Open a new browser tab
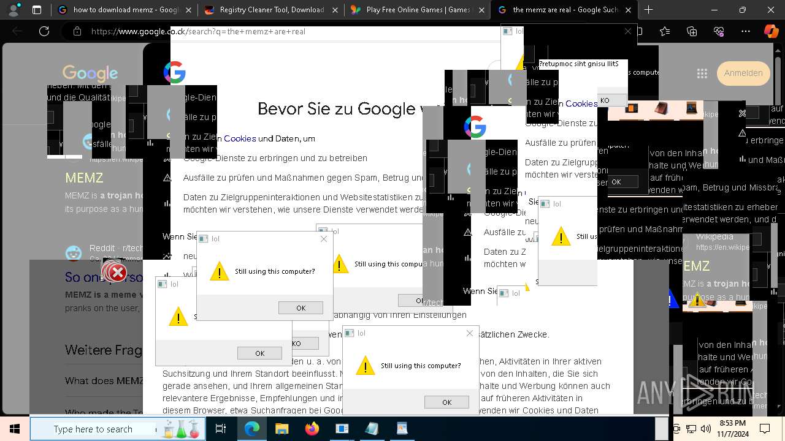This screenshot has width=785, height=441. point(648,10)
